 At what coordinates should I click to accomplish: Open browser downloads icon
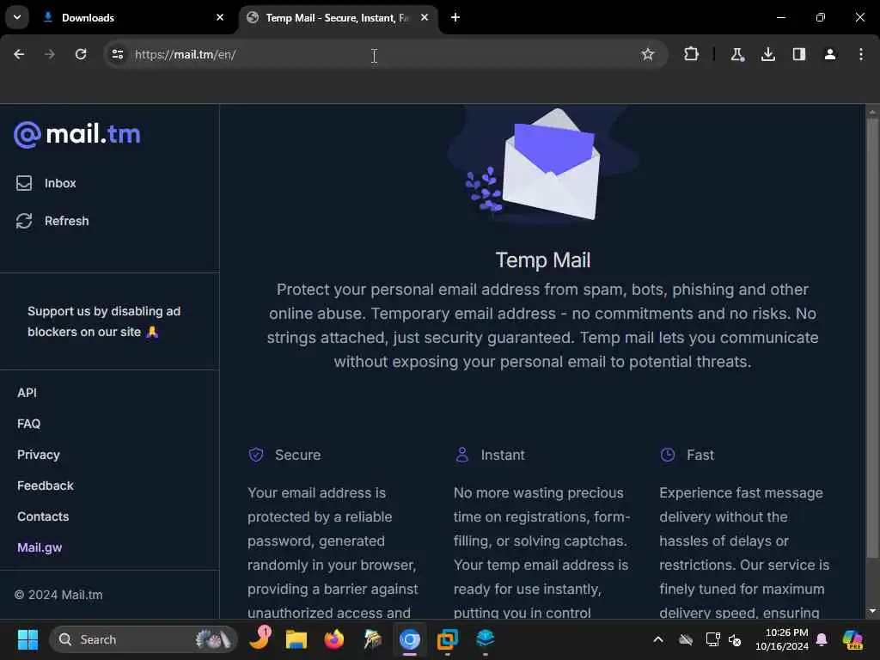click(x=767, y=54)
